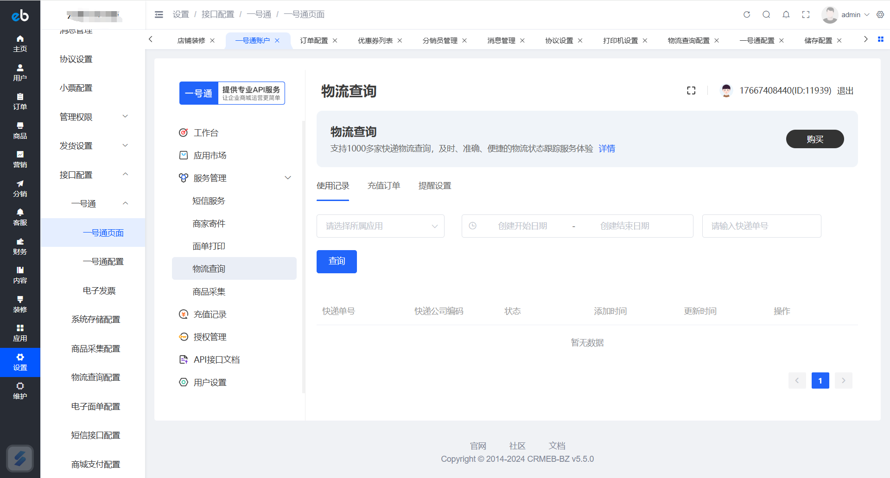The image size is (890, 478).
Task: Open 商品采集 under 服务管理
Action: click(x=235, y=291)
